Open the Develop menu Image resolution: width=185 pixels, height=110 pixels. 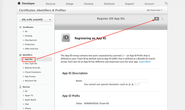(x=89, y=4)
